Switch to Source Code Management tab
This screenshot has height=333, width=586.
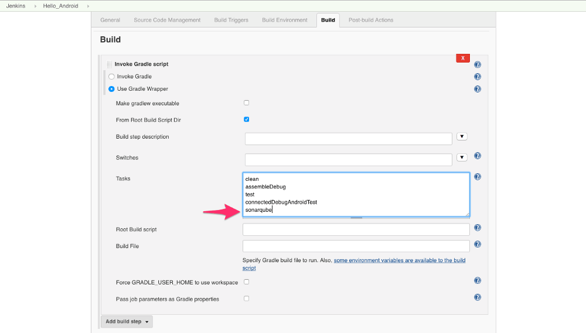pyautogui.click(x=167, y=20)
